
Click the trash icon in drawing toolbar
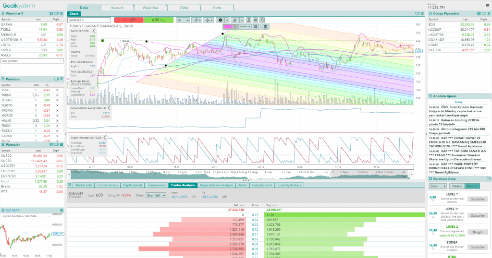pyautogui.click(x=265, y=27)
